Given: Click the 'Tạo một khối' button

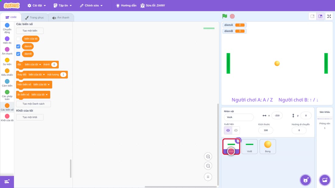Looking at the screenshot, I should [30, 117].
